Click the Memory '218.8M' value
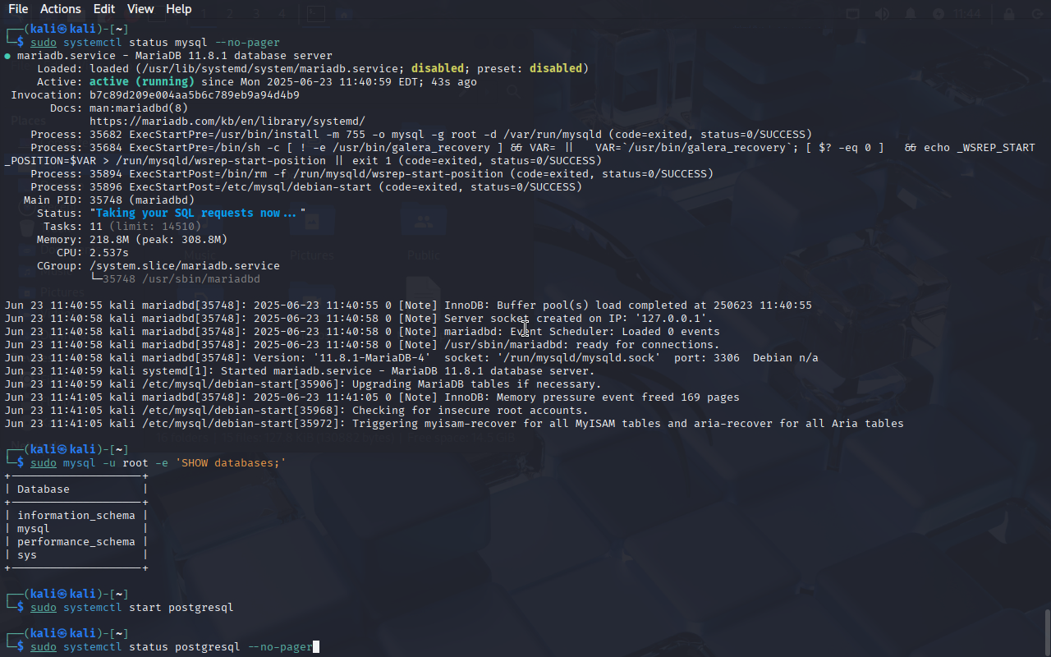 click(109, 239)
